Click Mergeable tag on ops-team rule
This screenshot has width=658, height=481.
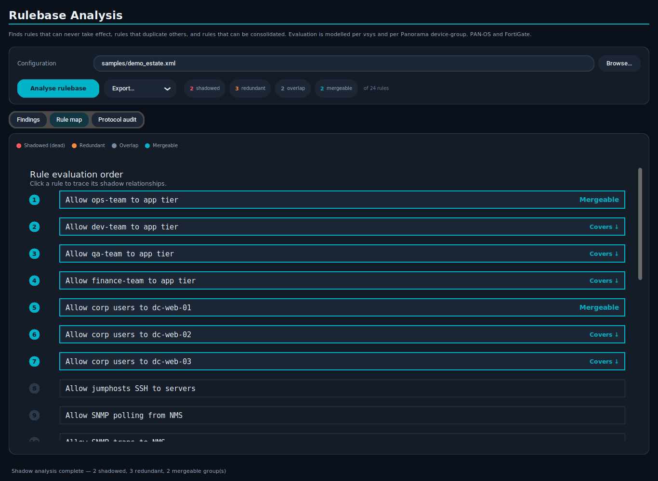coord(599,200)
